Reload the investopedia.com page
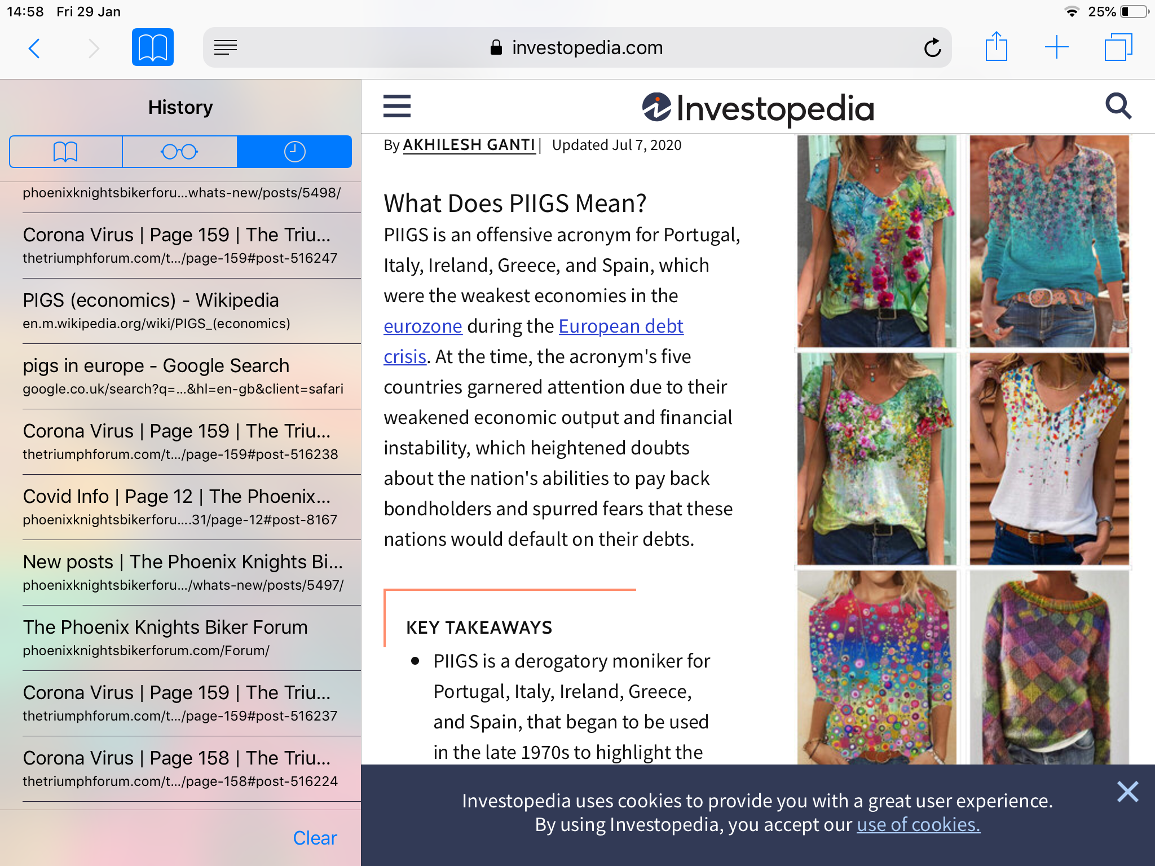Image resolution: width=1155 pixels, height=866 pixels. pyautogui.click(x=932, y=48)
